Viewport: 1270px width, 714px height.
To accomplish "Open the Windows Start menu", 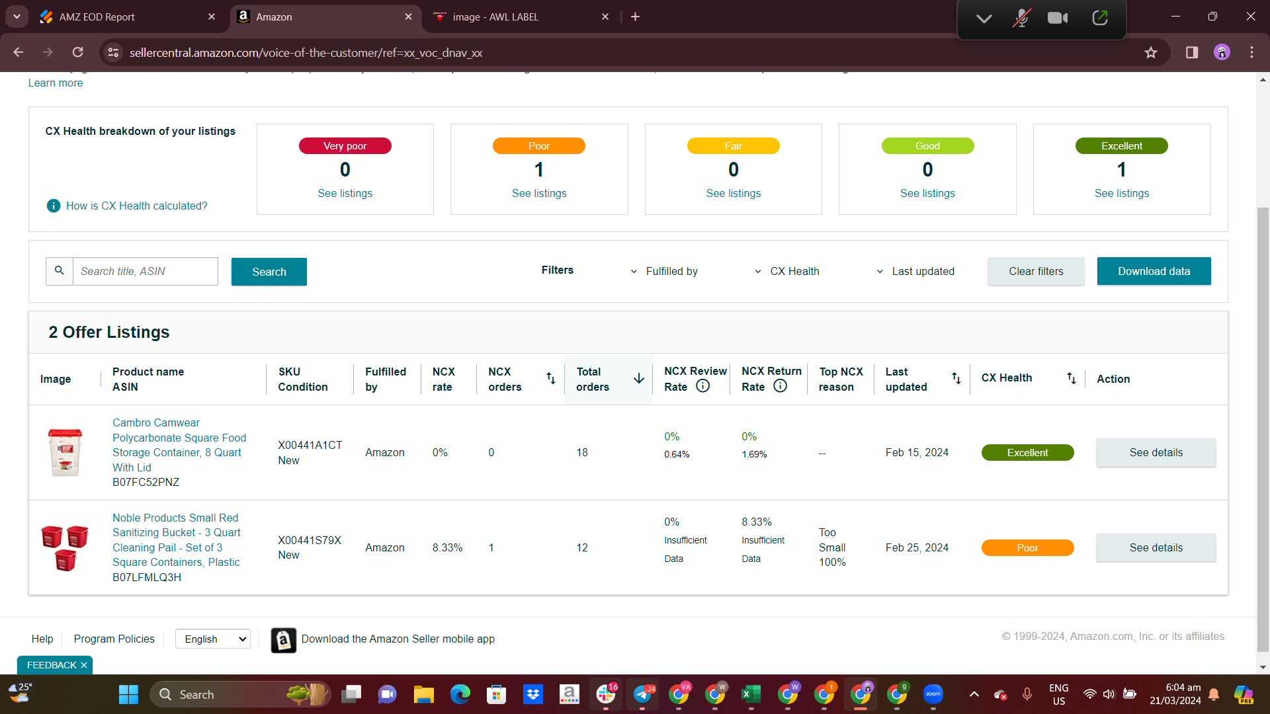I will [x=128, y=694].
